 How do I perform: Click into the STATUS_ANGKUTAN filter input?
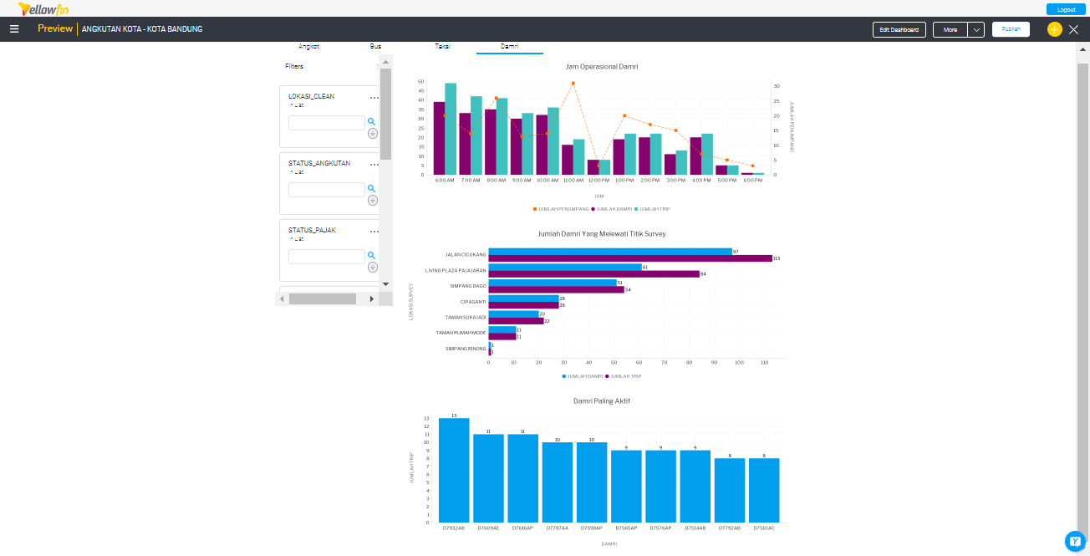coord(327,190)
